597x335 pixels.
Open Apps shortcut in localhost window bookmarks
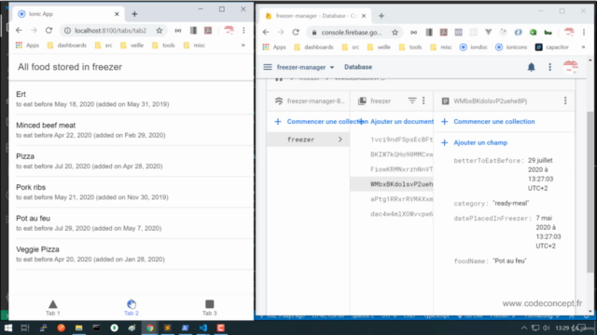27,46
